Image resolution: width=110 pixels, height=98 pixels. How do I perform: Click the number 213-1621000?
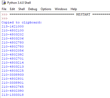(13, 26)
